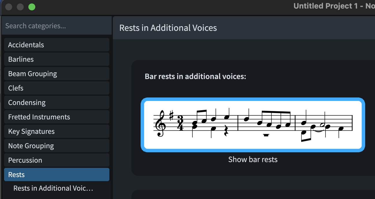Open Fretted Instruments options
The width and height of the screenshot is (375, 199).
coord(57,117)
